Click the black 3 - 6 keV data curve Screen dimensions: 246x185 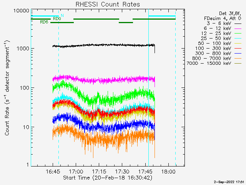(103, 45)
